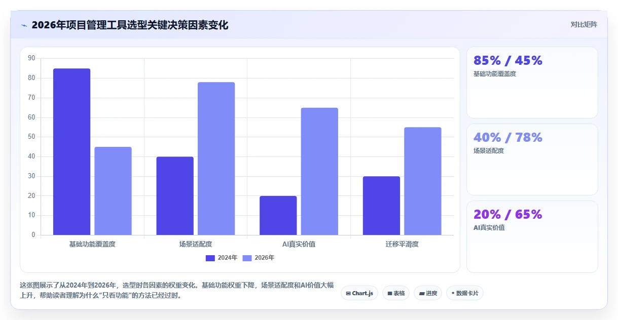Click the 2024 bar for 迁移平滑度
The width and height of the screenshot is (618, 320).
381,206
